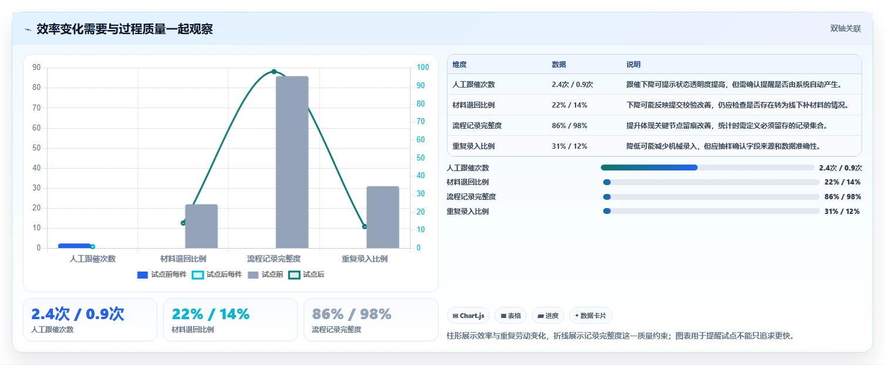The image size is (885, 365).
Task: Click the 人工跟催次数 progress bar
Action: (x=708, y=168)
